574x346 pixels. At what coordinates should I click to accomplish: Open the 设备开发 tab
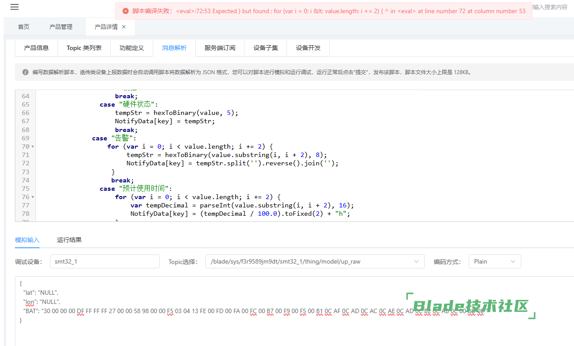tap(308, 48)
